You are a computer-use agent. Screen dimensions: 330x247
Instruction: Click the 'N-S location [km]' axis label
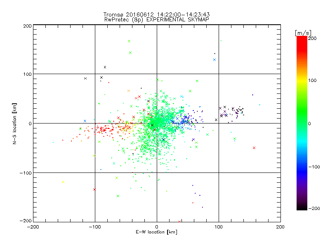point(14,123)
